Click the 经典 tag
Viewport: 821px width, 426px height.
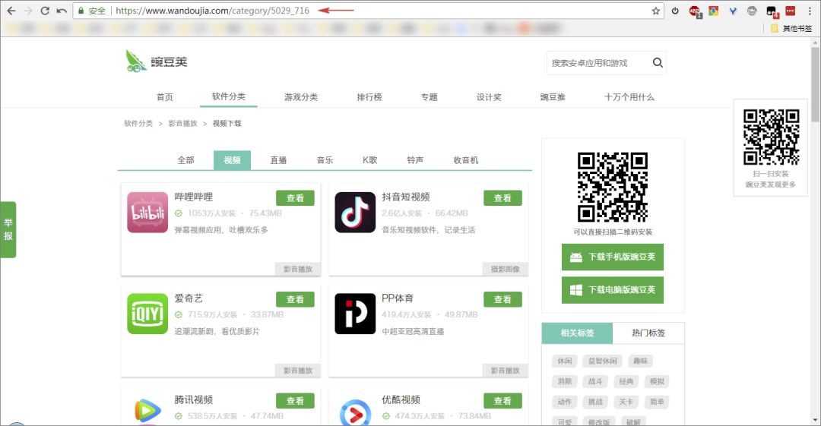tap(626, 381)
